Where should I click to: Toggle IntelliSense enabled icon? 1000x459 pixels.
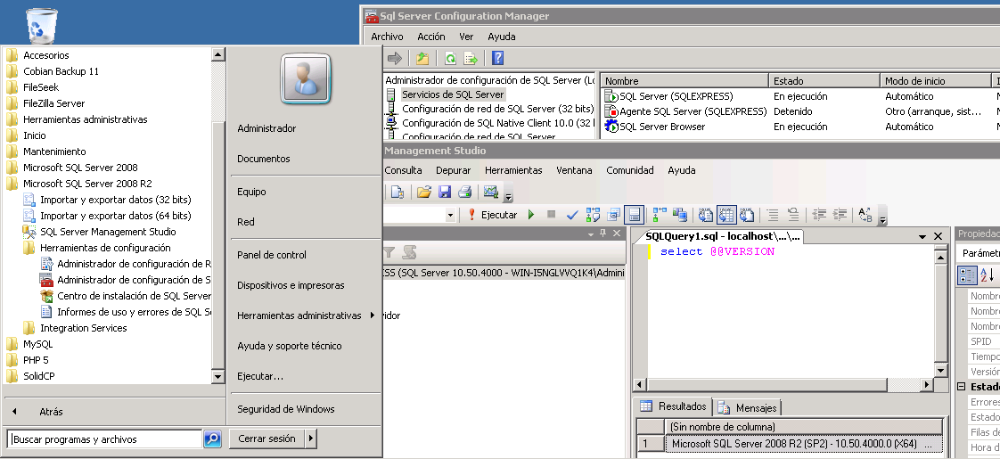click(x=634, y=215)
